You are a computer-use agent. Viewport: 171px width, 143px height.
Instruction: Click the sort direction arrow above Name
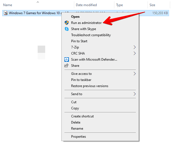tap(38, 2)
